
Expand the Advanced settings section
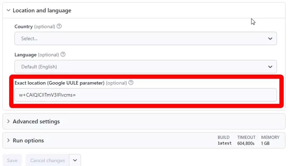coord(144,121)
